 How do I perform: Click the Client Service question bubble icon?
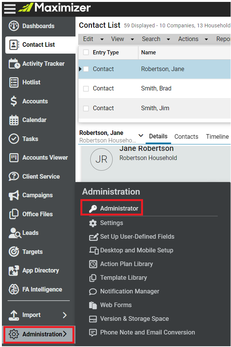pos(14,176)
